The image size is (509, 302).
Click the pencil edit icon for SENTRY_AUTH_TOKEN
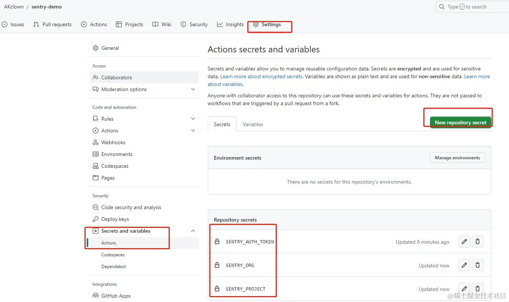tap(464, 242)
